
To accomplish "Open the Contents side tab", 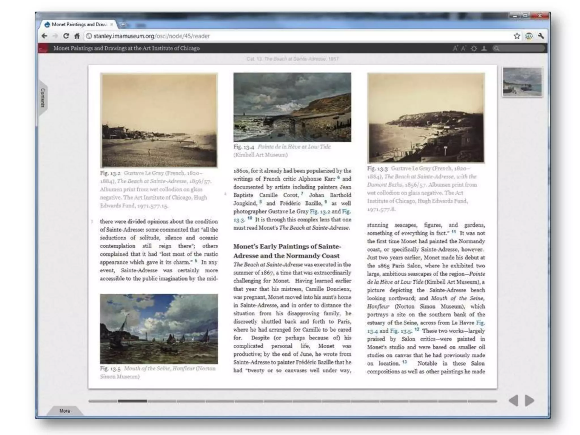I will click(x=42, y=98).
